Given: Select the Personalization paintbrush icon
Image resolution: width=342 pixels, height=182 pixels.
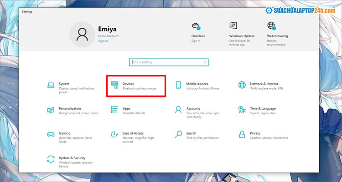Looking at the screenshot, I should click(51, 110).
